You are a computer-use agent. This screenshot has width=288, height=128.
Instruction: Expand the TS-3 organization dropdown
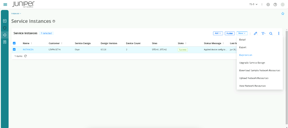pyautogui.click(x=253, y=4)
